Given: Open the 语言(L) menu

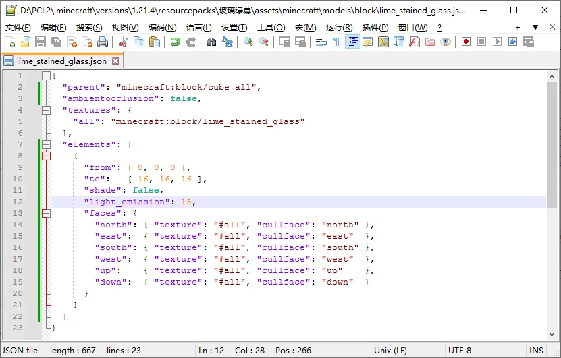Looking at the screenshot, I should click(x=199, y=28).
